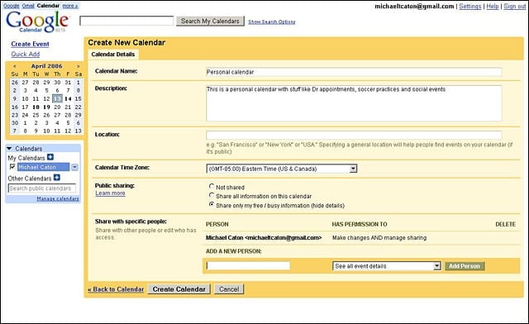Select April 13 in the mini calendar
529x324 pixels.
[x=57, y=98]
